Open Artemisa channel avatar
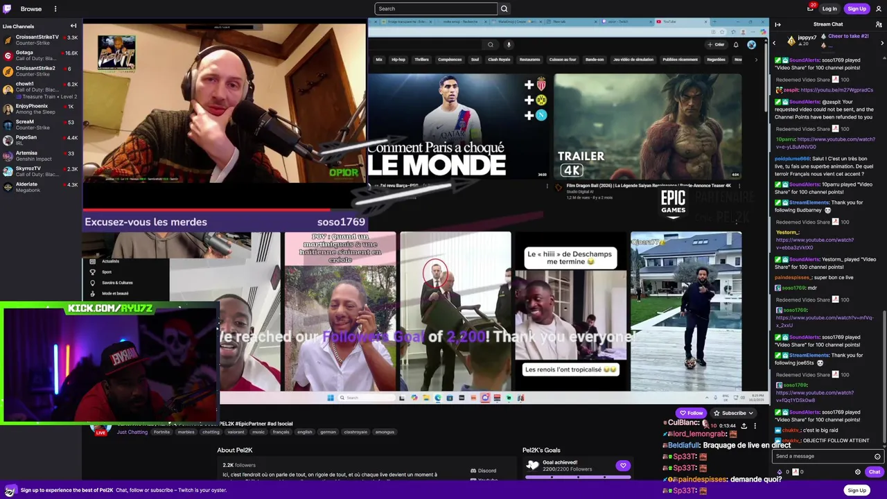The height and width of the screenshot is (499, 887). tap(8, 156)
